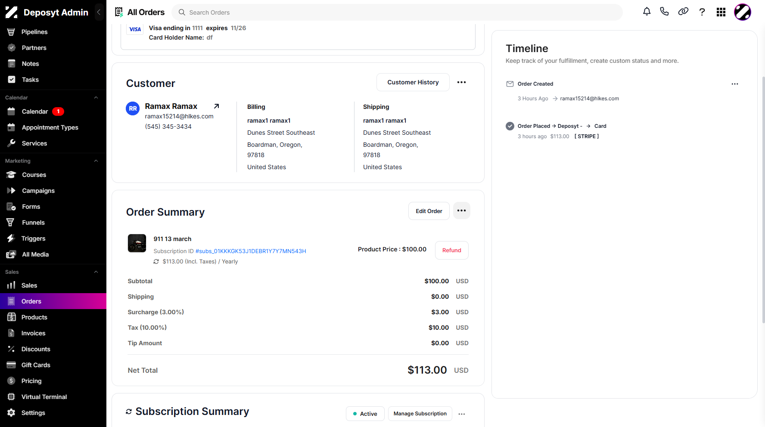The height and width of the screenshot is (427, 765).
Task: Open Gift Cards in sidebar
Action: point(53,365)
